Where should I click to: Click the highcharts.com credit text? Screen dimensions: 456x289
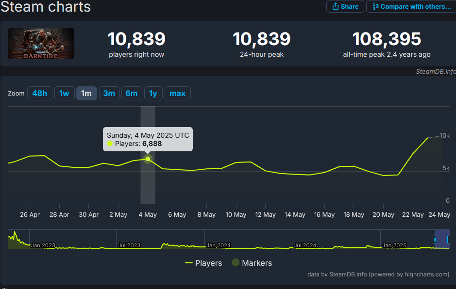click(x=378, y=274)
